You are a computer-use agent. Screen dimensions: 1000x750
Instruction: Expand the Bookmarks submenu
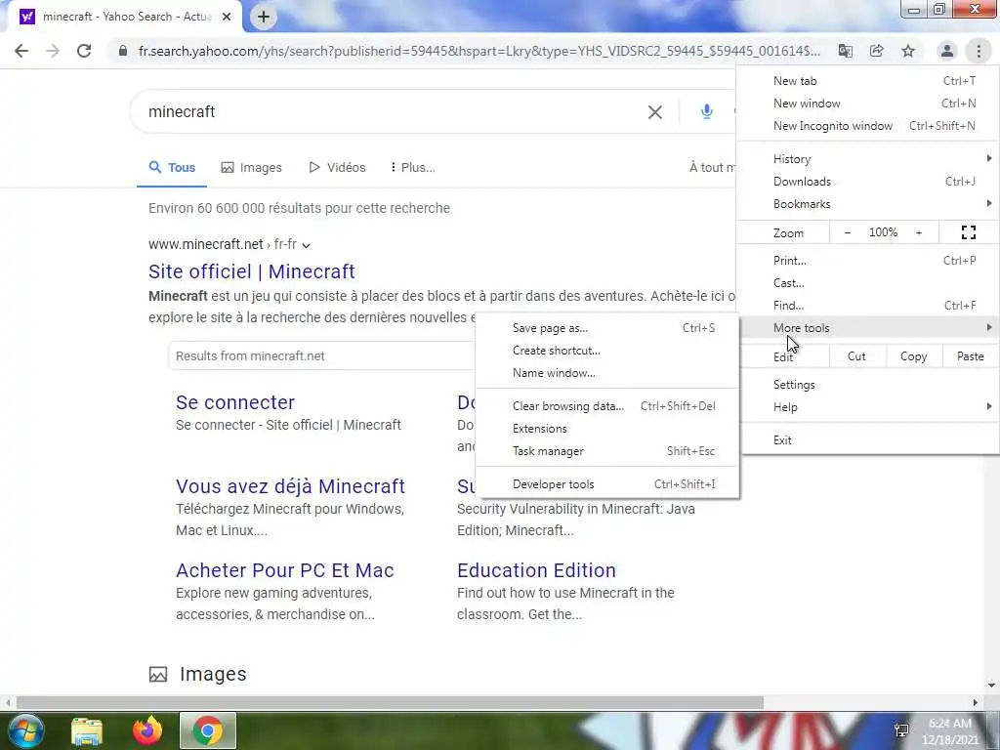(x=868, y=204)
